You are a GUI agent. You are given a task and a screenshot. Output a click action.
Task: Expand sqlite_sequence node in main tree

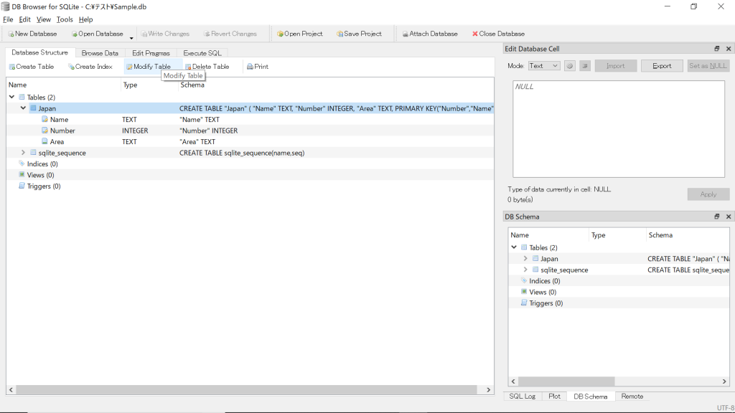(x=23, y=153)
